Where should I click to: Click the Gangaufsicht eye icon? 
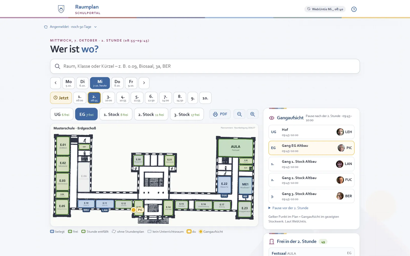coord(272,118)
